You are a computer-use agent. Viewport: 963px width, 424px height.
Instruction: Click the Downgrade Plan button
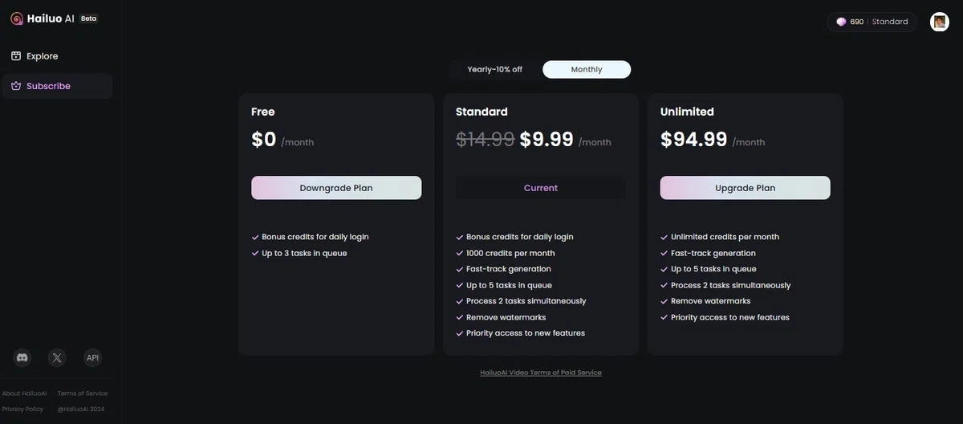point(336,188)
